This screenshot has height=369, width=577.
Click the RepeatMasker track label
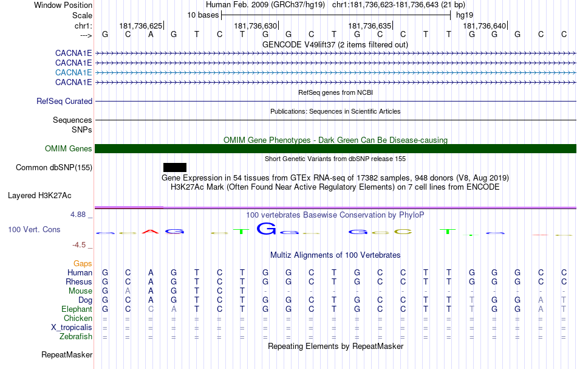[67, 355]
